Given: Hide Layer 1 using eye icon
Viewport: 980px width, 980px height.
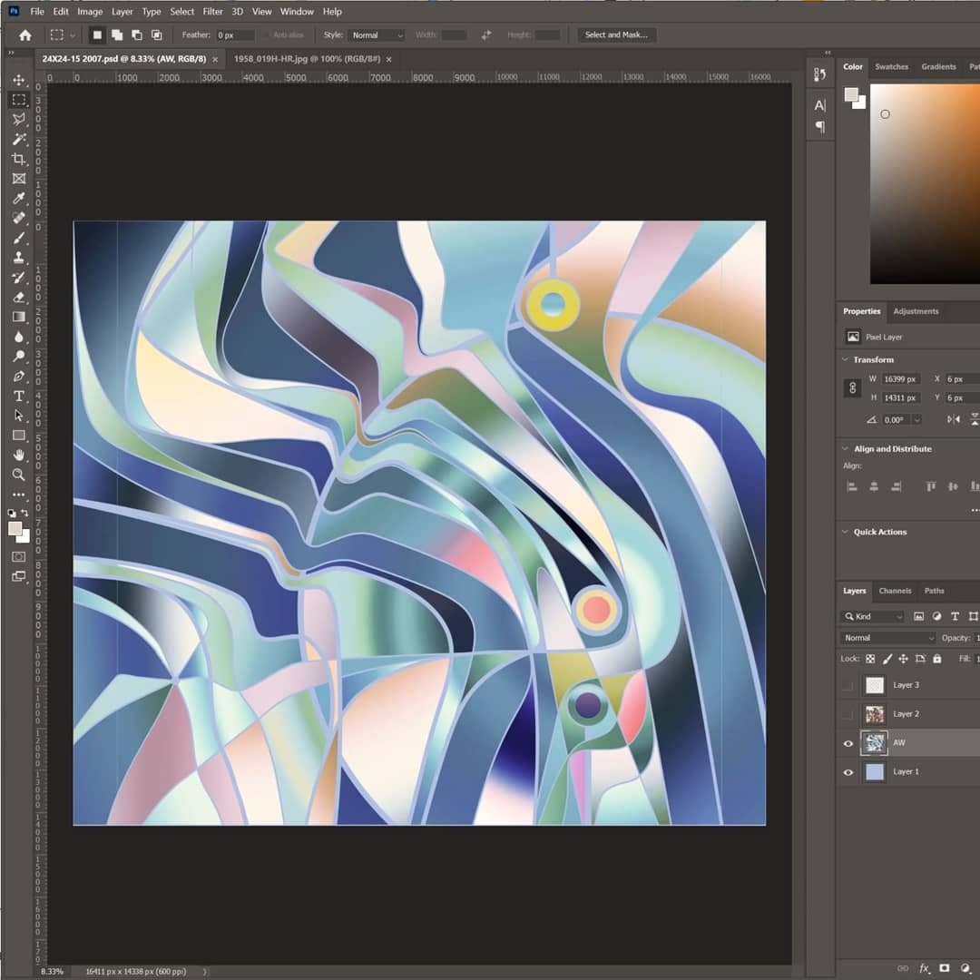Looking at the screenshot, I should tap(848, 772).
